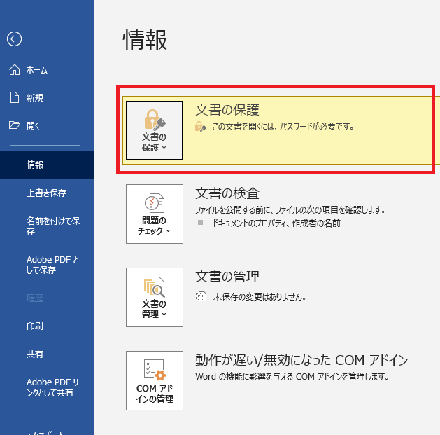This screenshot has width=440, height=435.
Task: Click the New blank page icon
Action: [15, 97]
